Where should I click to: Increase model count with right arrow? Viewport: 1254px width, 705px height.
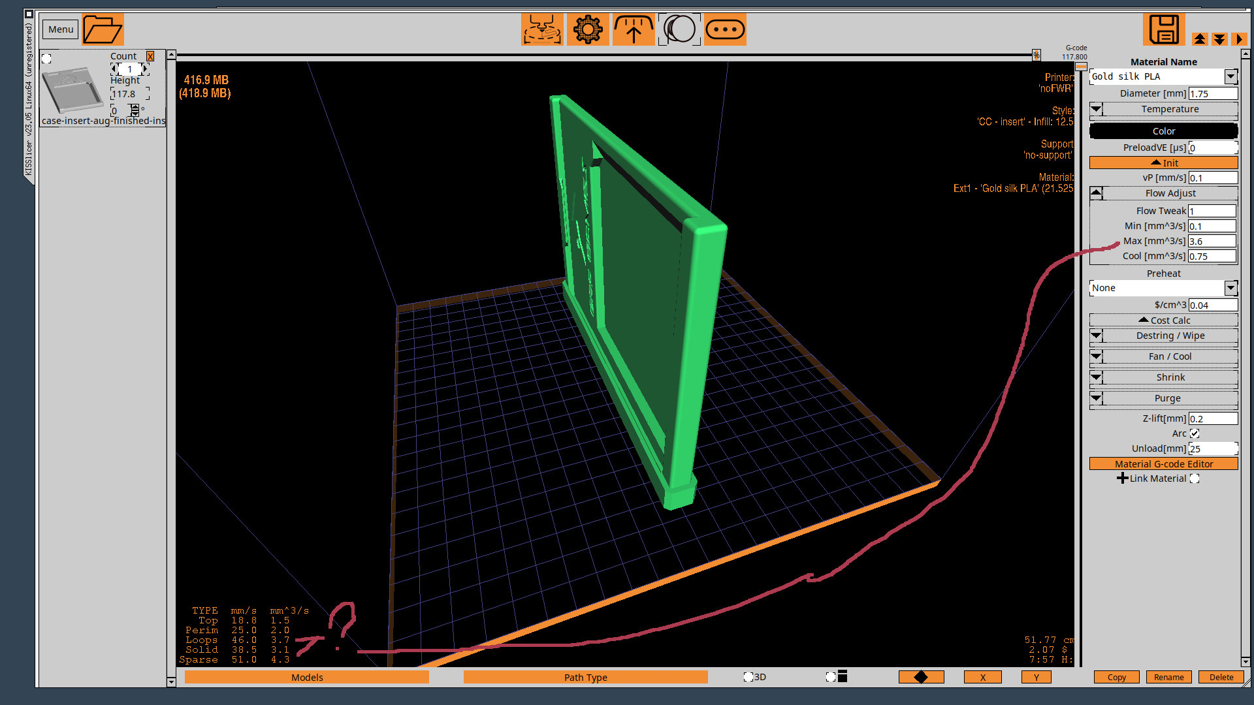[145, 69]
